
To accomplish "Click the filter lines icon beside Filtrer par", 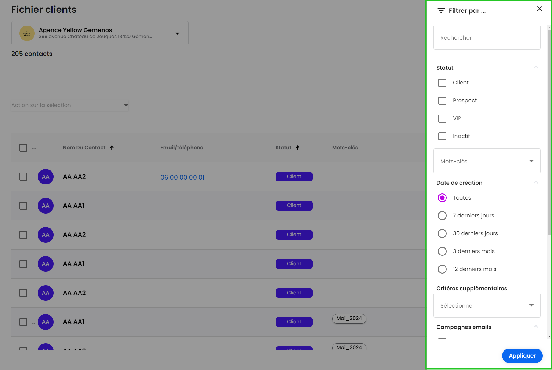I will click(441, 11).
